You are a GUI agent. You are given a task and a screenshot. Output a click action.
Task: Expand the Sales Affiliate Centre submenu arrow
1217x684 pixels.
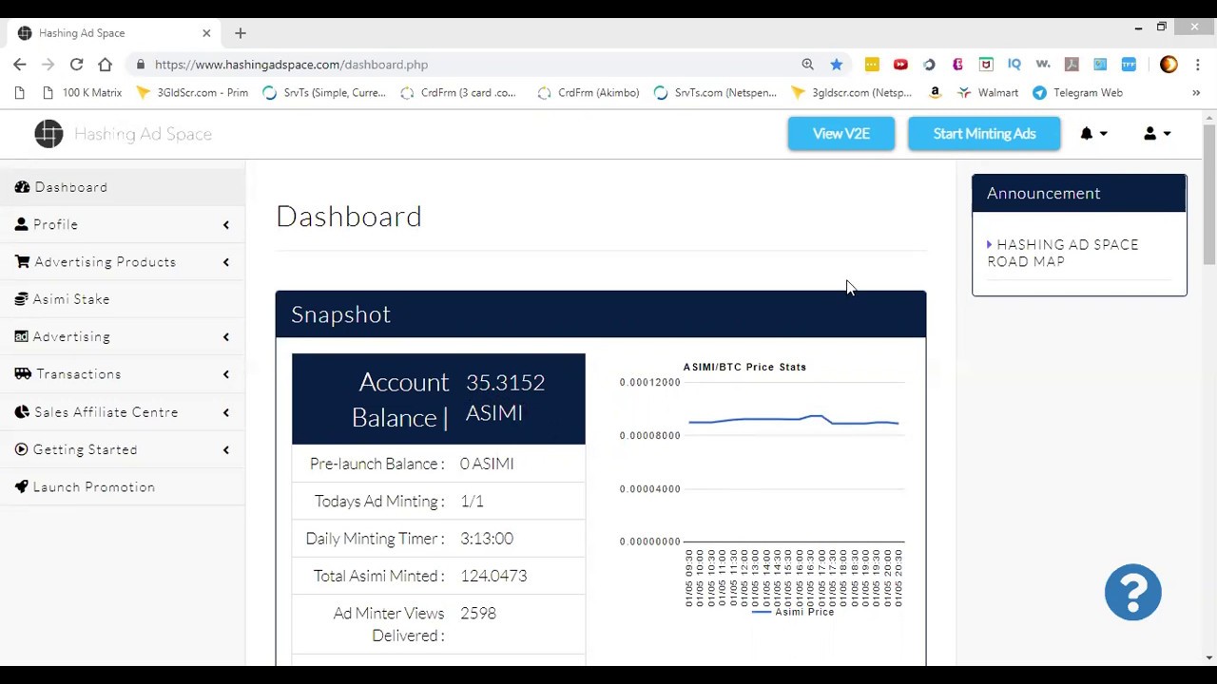point(226,412)
